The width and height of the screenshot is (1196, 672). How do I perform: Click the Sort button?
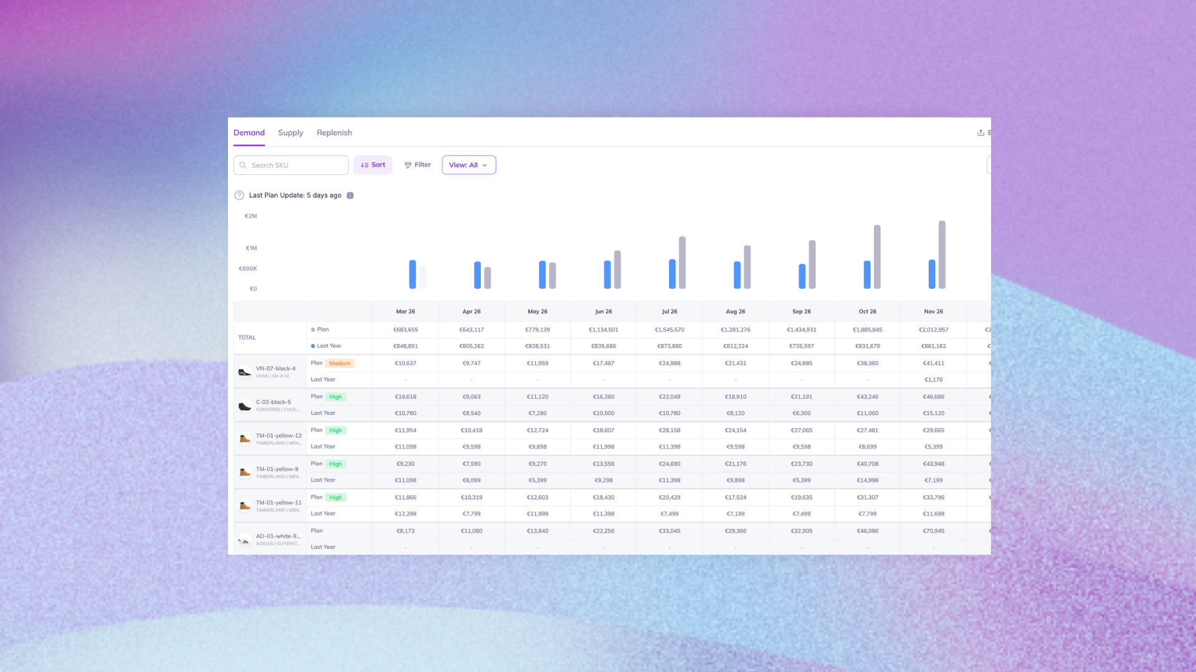click(x=373, y=165)
